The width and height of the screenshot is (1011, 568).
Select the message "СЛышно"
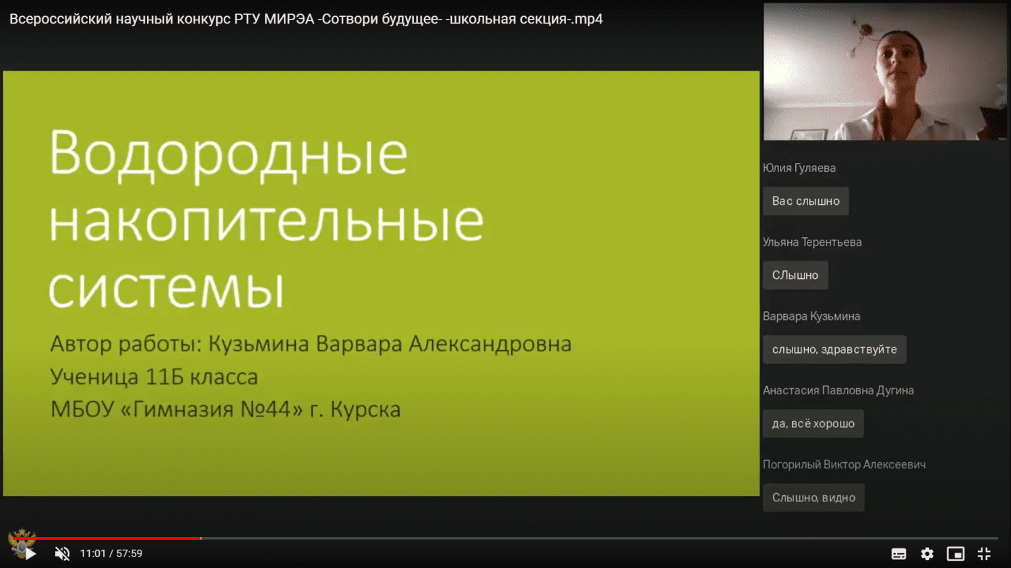pyautogui.click(x=795, y=276)
